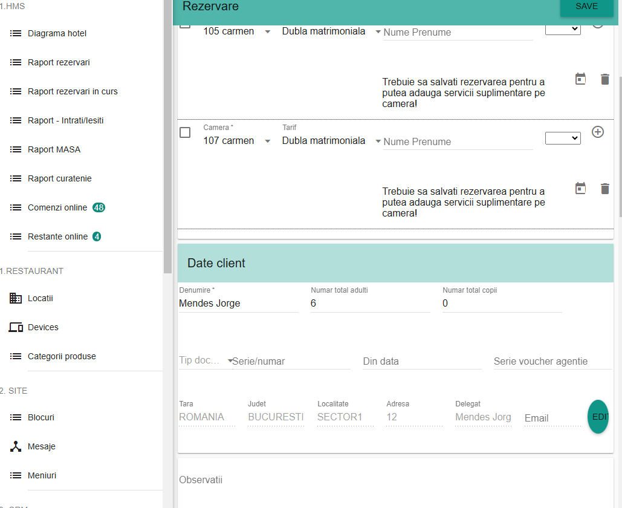
Task: Click Serie voucher agentie field
Action: pyautogui.click(x=553, y=361)
